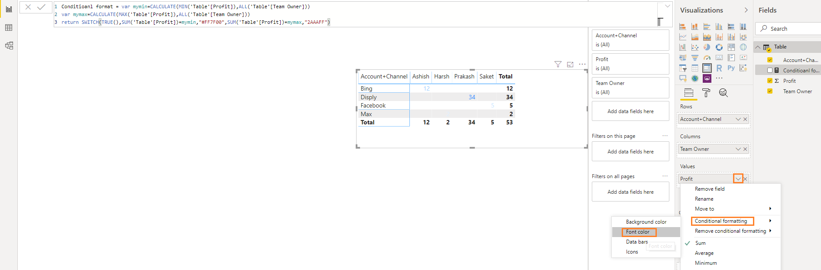Open the Format (paint roller) pane

706,92
